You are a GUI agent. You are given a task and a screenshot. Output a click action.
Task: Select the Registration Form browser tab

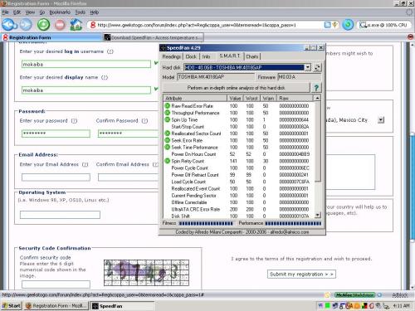point(51,37)
